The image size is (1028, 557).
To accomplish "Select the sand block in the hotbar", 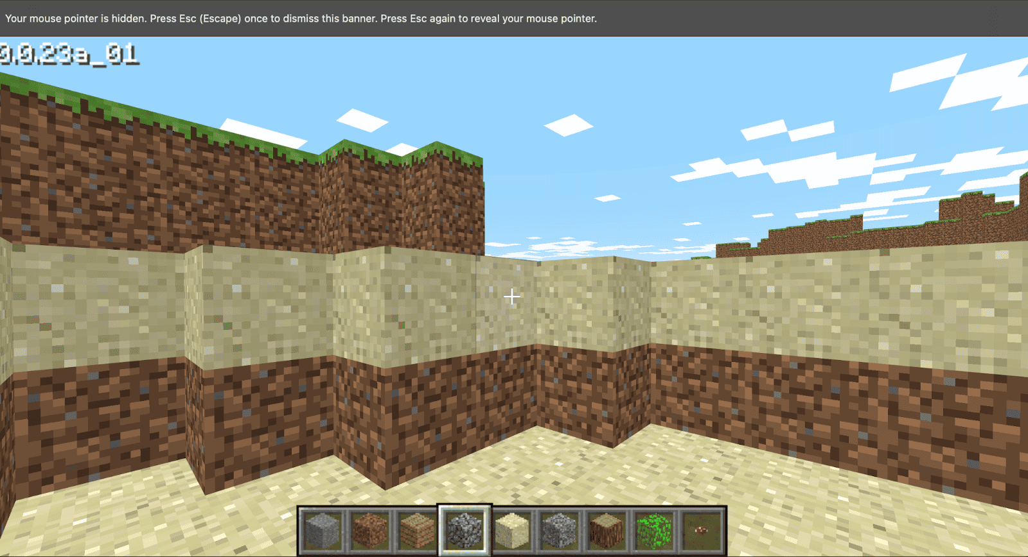I will pyautogui.click(x=512, y=531).
